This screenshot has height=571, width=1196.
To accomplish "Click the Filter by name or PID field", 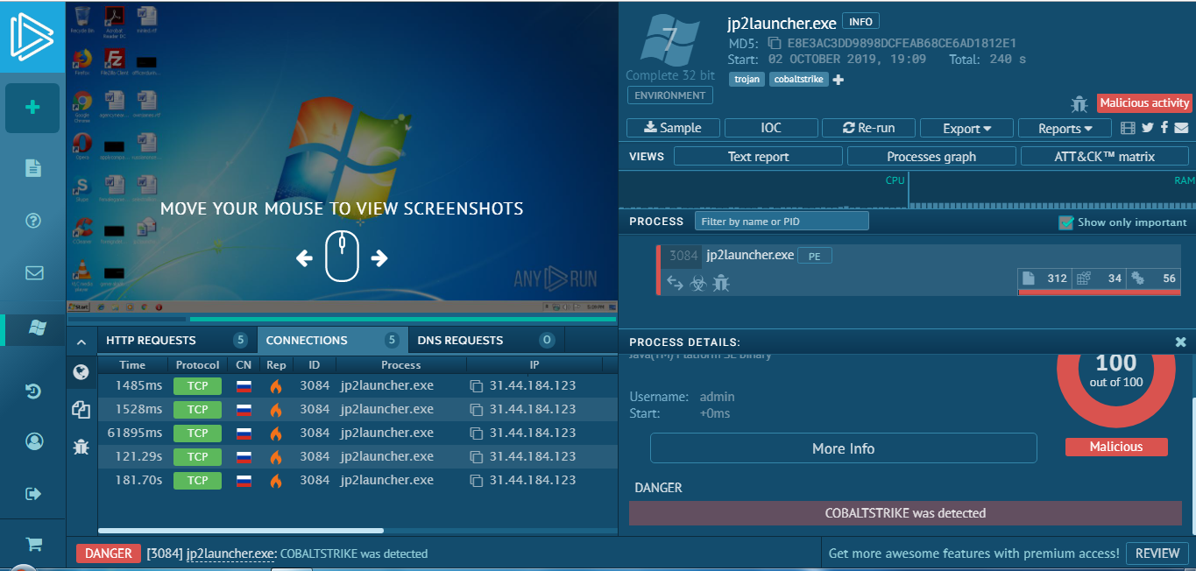I will [782, 222].
